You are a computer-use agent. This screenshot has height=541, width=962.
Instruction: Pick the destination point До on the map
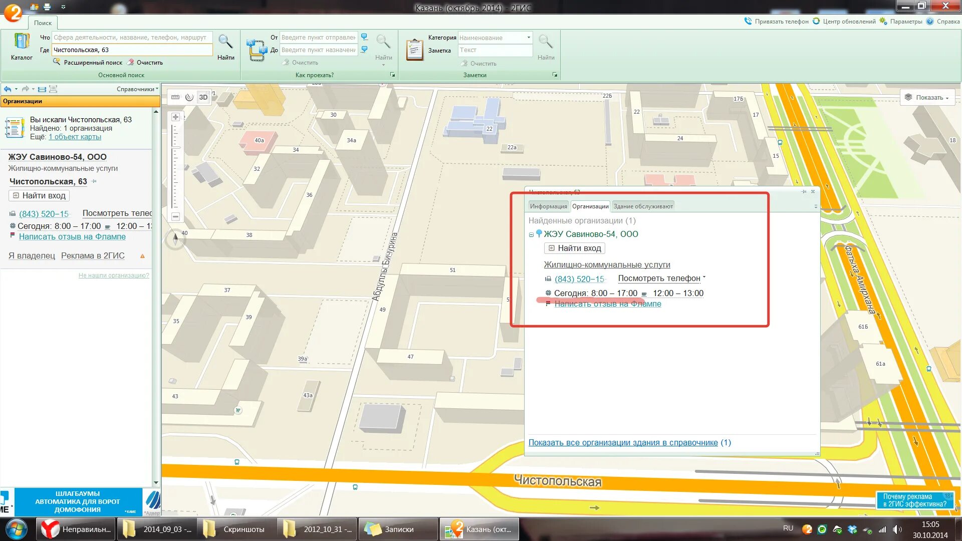(364, 50)
